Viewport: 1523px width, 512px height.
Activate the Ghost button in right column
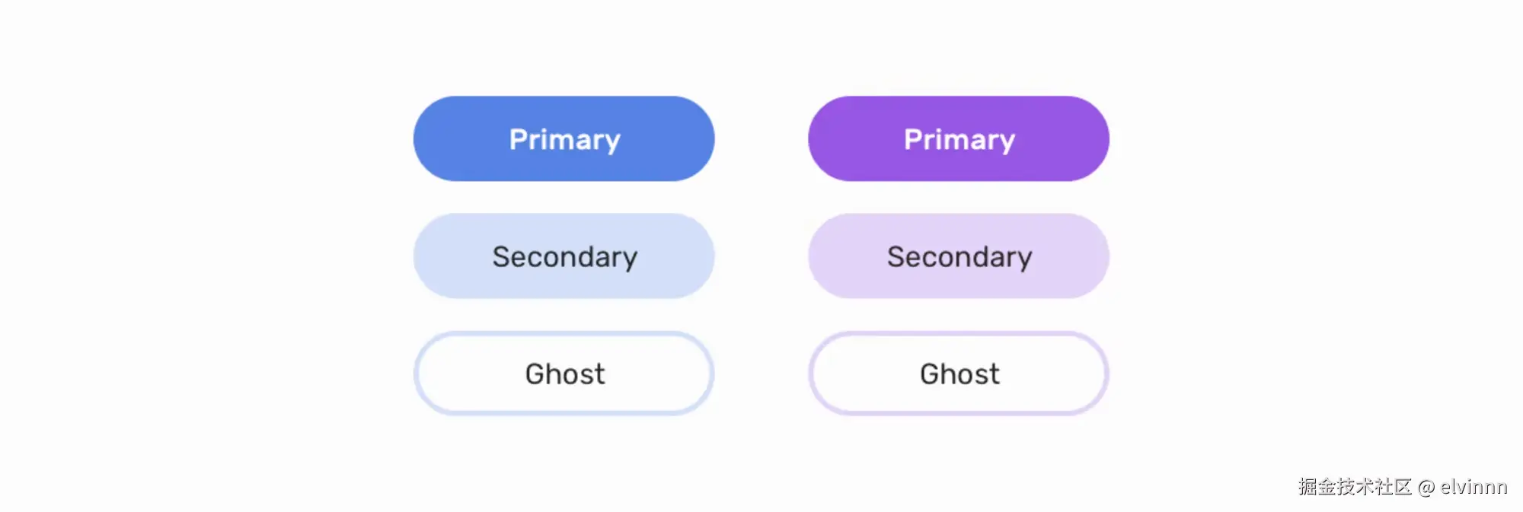coord(958,374)
